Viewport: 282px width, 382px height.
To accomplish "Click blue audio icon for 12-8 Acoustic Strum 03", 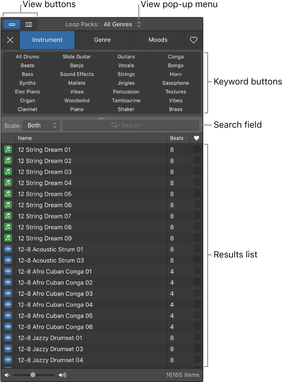I will tap(8, 260).
